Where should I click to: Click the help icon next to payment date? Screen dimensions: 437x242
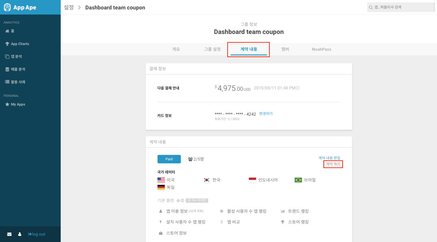click(298, 88)
